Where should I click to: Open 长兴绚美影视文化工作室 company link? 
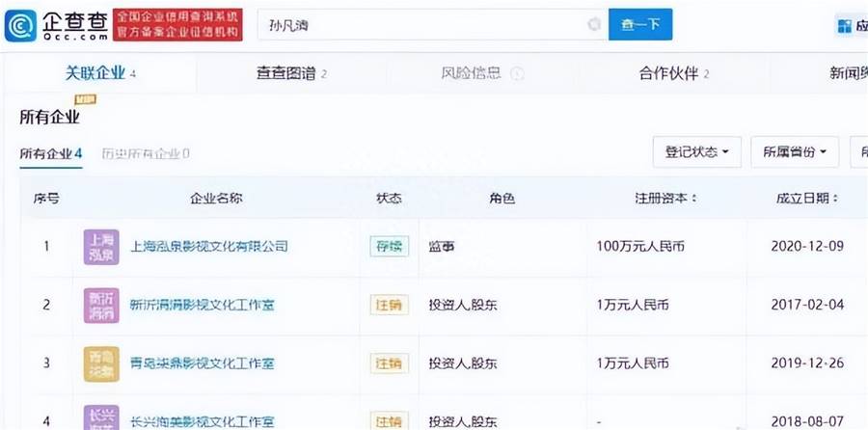coord(203,421)
